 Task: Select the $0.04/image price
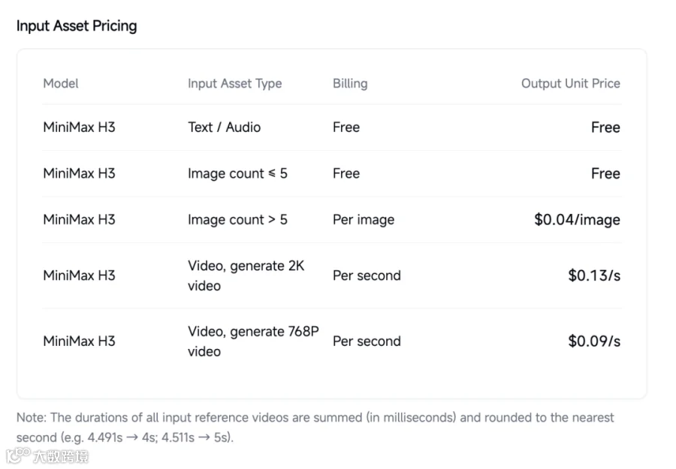(x=578, y=220)
